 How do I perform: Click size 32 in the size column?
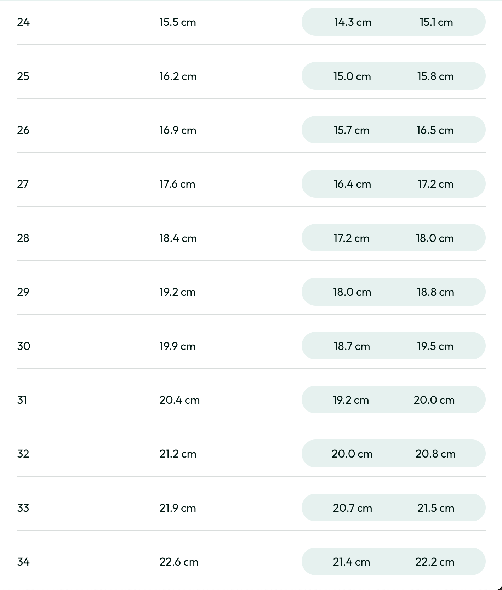click(23, 454)
